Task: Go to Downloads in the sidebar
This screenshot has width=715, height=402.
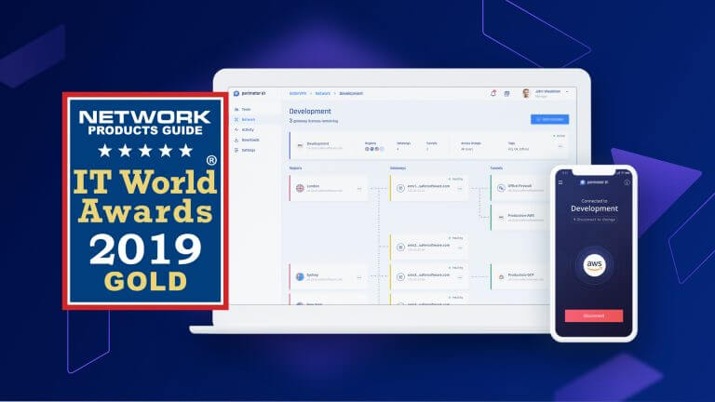Action: (247, 140)
